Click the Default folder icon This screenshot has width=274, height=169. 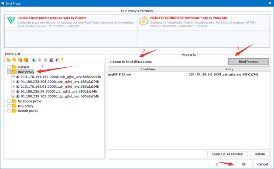pyautogui.click(x=14, y=67)
